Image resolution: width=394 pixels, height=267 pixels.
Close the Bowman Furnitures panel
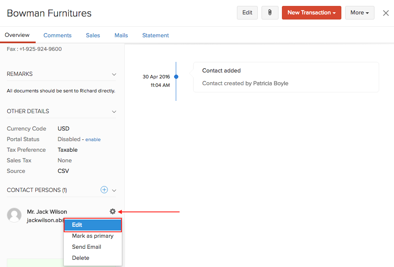(x=386, y=13)
